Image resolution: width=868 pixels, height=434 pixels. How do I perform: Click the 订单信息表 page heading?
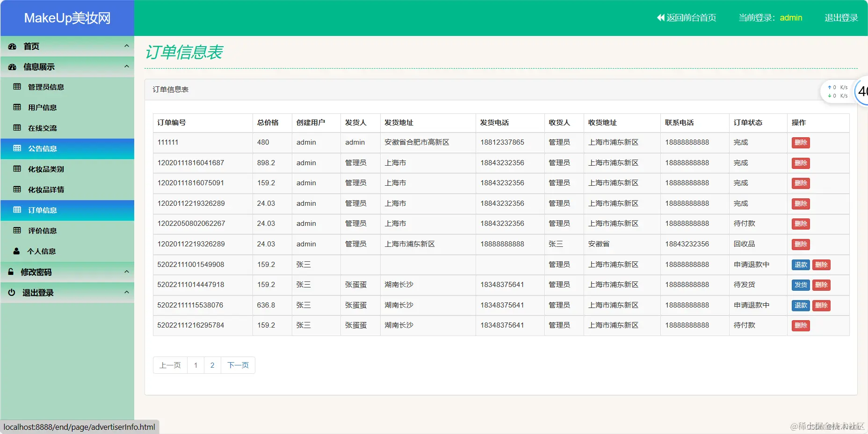(184, 52)
